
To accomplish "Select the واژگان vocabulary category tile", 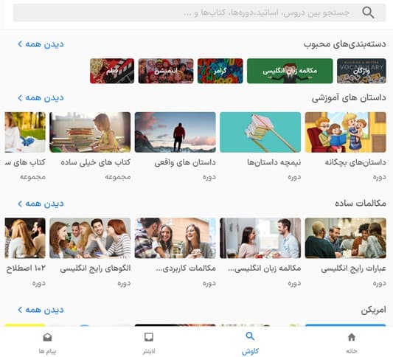I will (361, 71).
